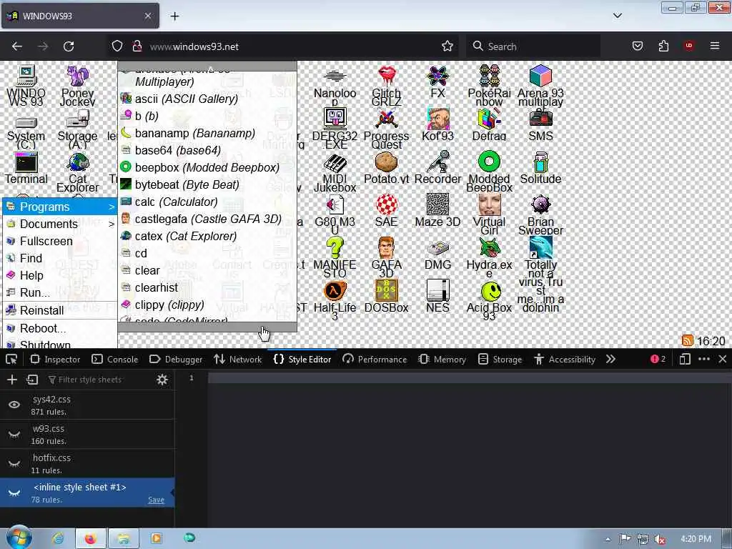This screenshot has width=732, height=549.
Task: Open the Firefox application hamburger menu
Action: click(714, 46)
